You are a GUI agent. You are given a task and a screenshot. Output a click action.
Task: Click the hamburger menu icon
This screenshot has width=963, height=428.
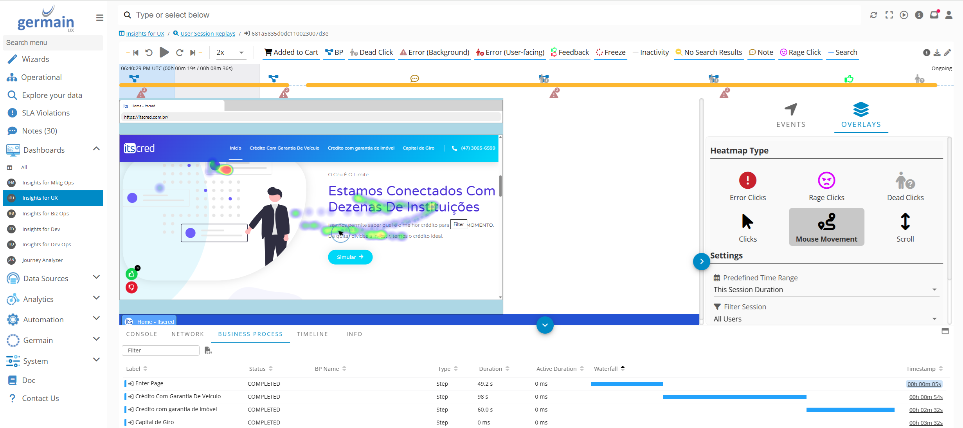pyautogui.click(x=99, y=18)
